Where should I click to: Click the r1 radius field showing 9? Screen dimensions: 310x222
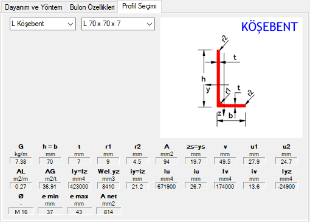(x=108, y=161)
